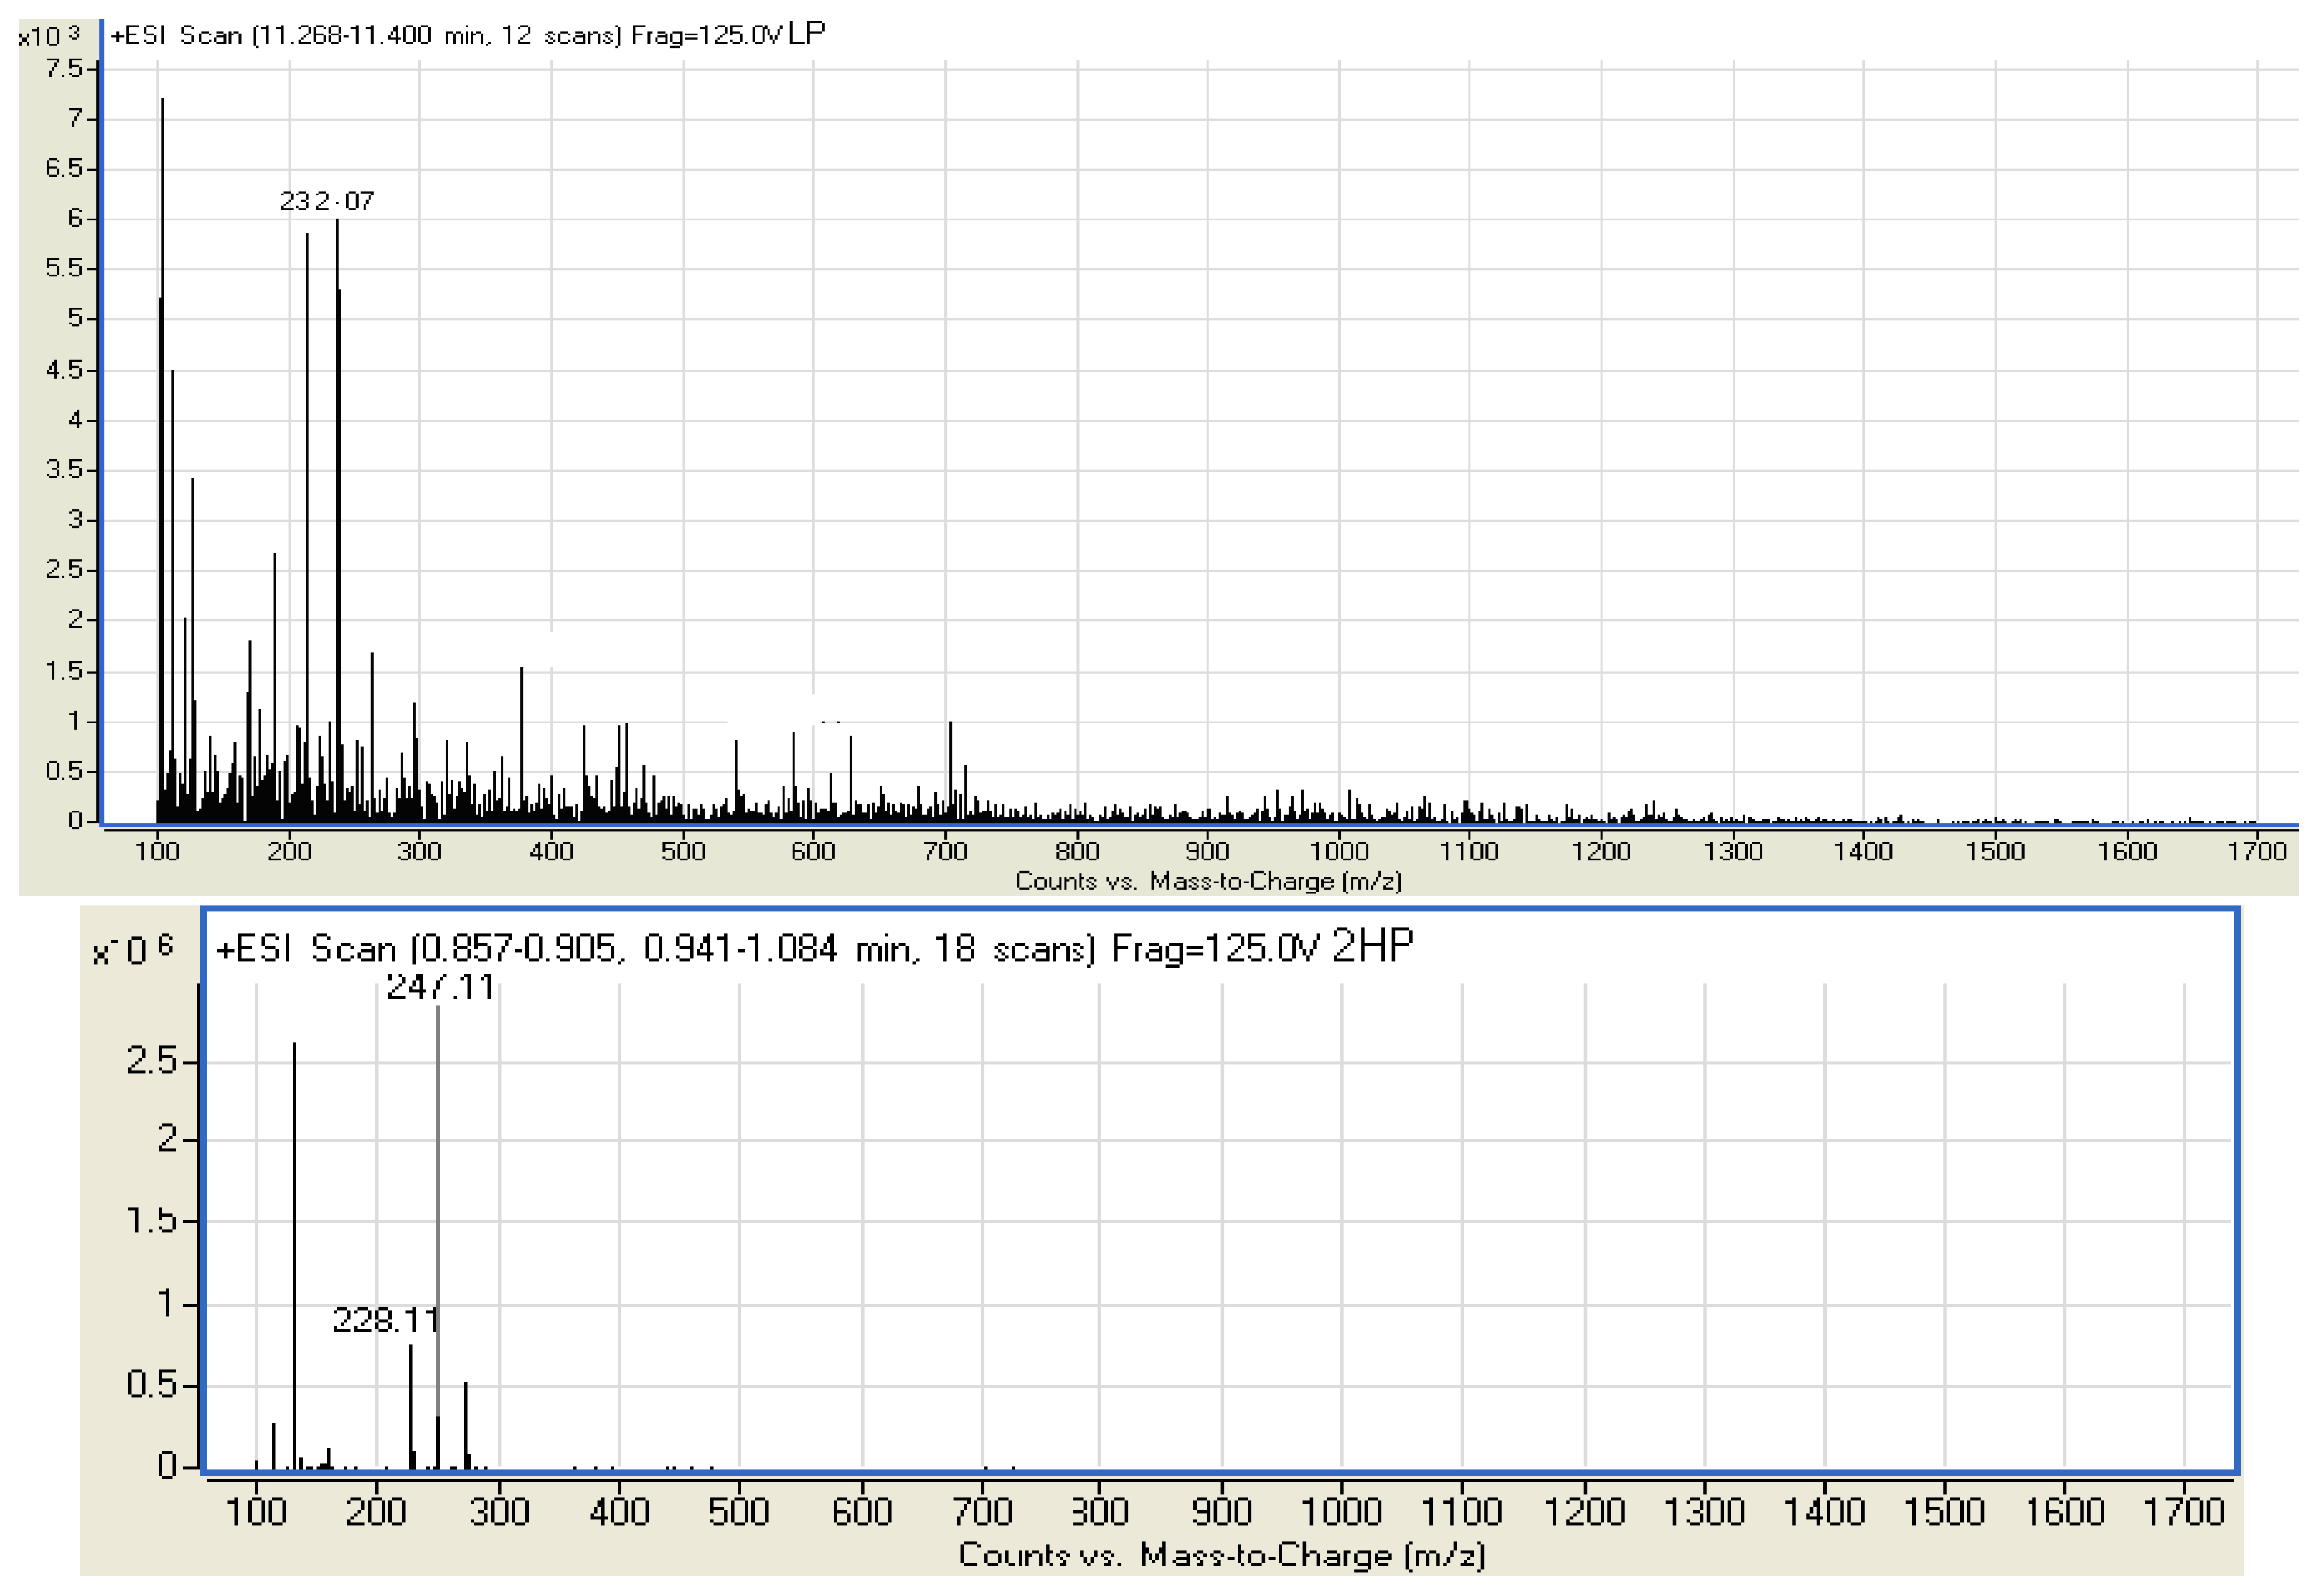This screenshot has width=2324, height=1592.
Task: Click the bottom plot's Counts vs. Mass-to-Charge axis label
Action: 1221,1554
